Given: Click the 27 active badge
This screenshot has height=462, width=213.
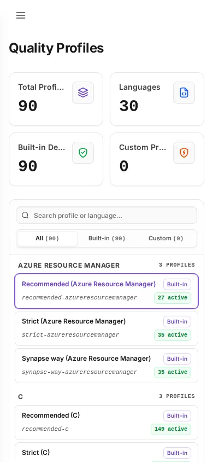Looking at the screenshot, I should (x=173, y=298).
